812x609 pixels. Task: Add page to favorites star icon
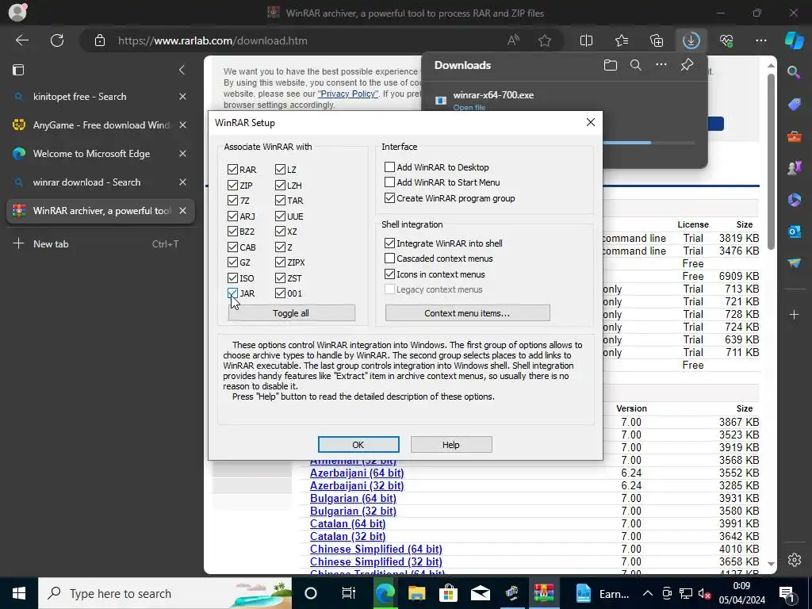(544, 40)
